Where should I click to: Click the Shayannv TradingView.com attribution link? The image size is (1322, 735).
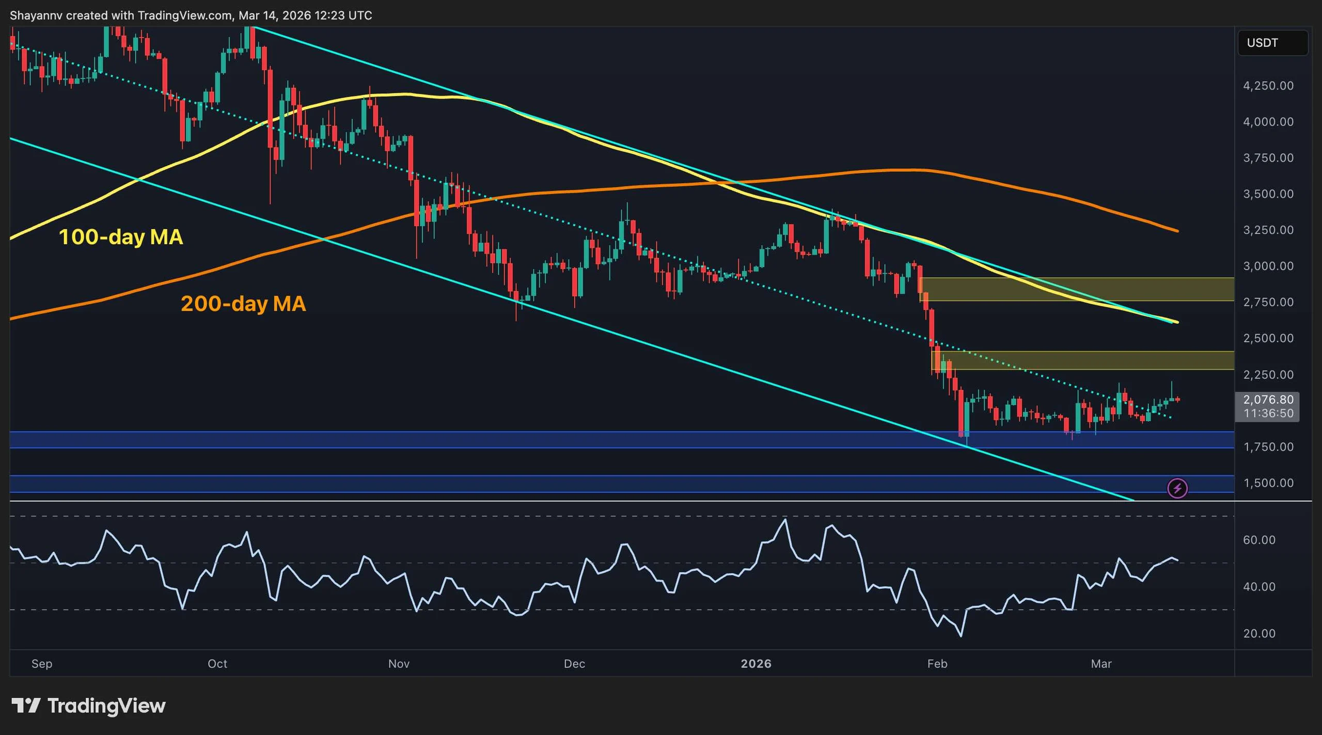coord(191,15)
